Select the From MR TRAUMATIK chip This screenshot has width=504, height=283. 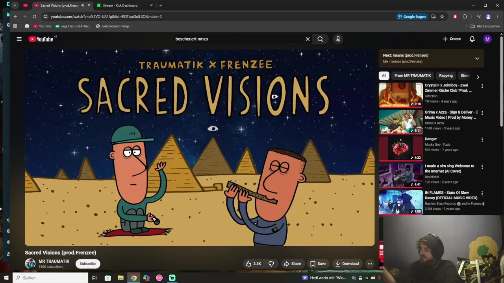[413, 75]
